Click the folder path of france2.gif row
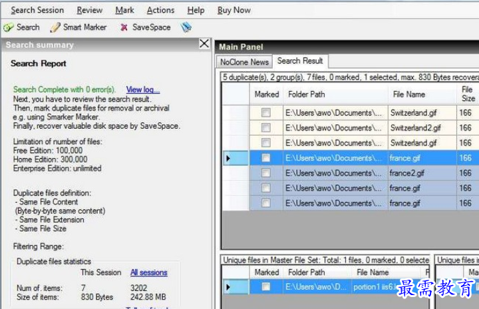 pos(336,173)
